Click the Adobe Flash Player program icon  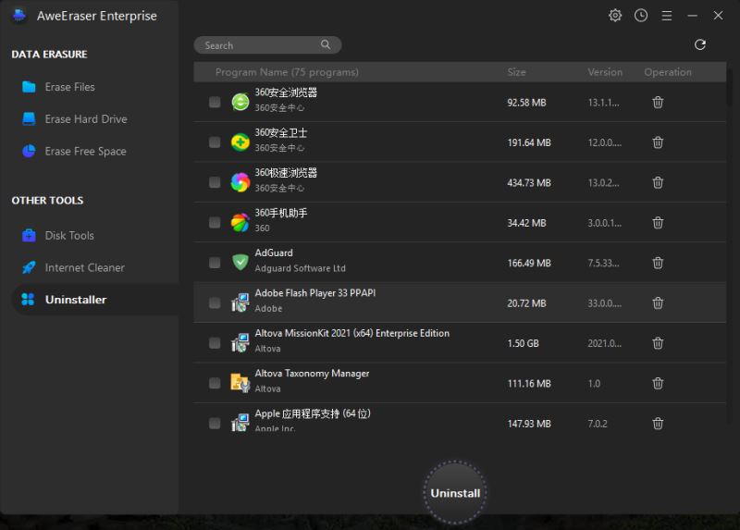point(240,302)
